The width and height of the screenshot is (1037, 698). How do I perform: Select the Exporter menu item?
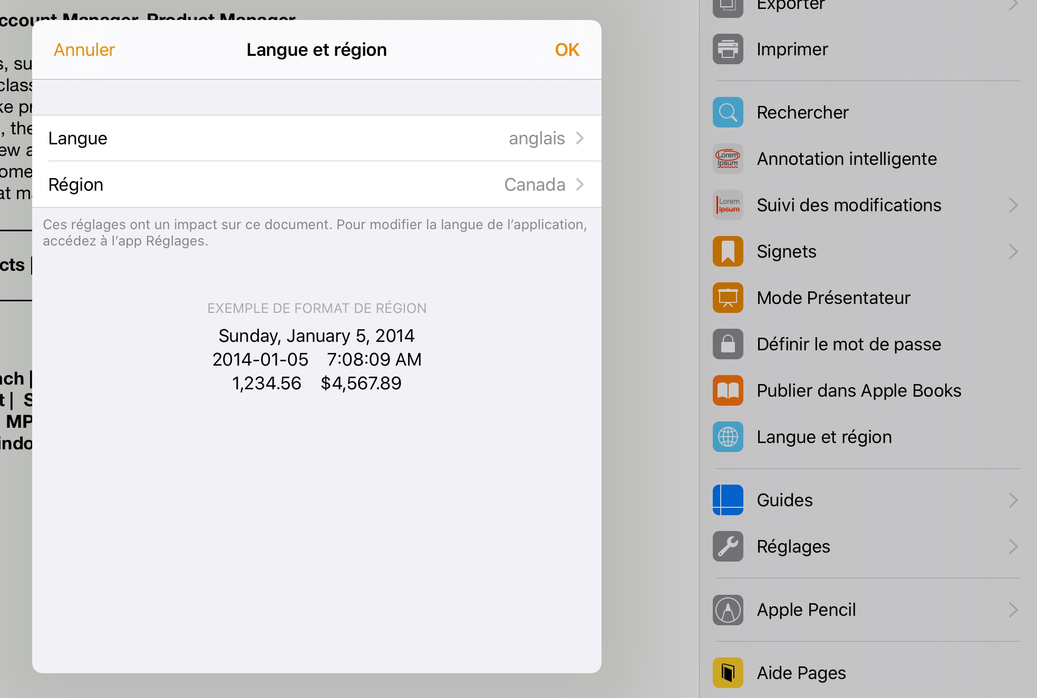(790, 5)
